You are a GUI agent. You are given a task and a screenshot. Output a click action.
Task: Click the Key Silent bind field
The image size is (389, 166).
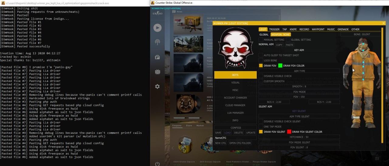299,111
